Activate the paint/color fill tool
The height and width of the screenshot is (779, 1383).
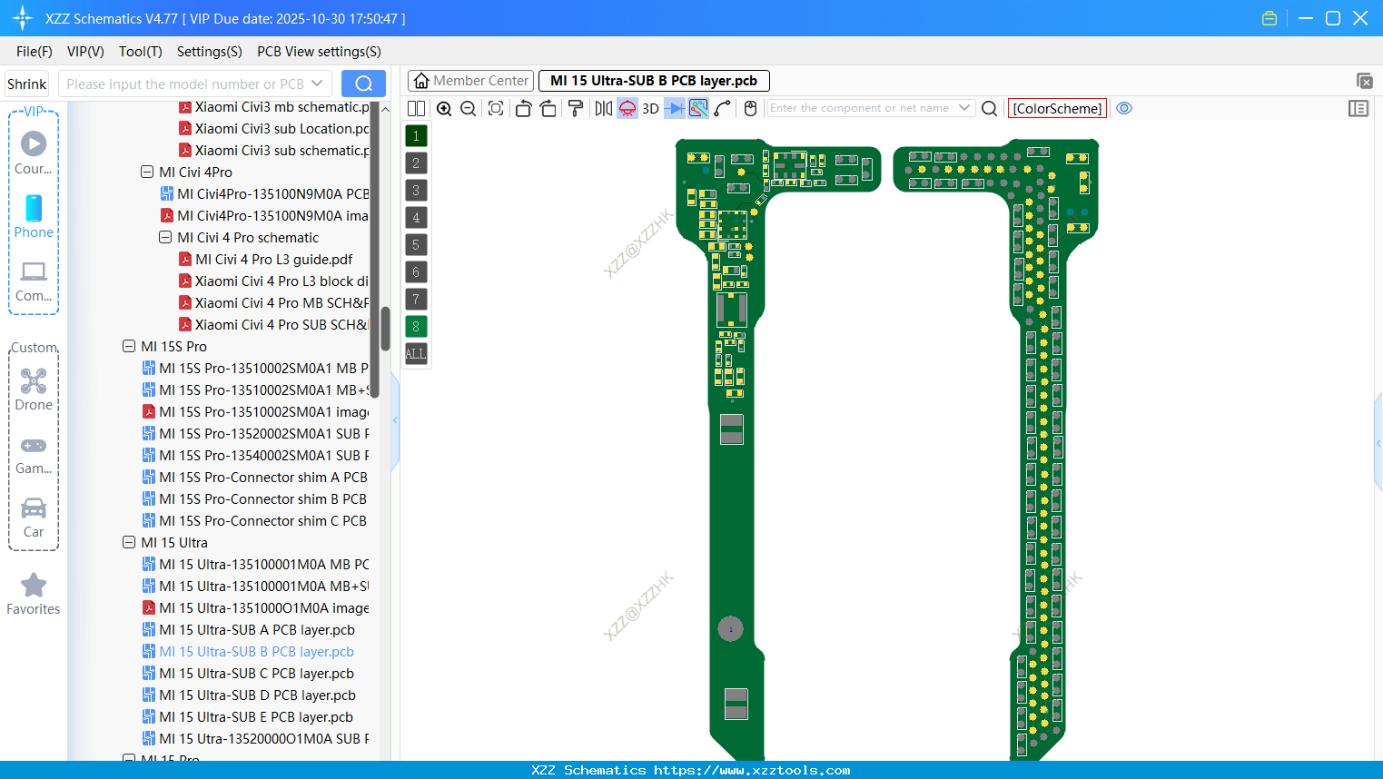[576, 108]
